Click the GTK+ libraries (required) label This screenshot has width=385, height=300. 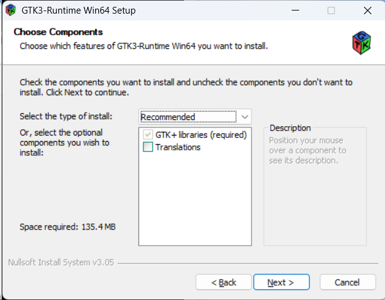[201, 135]
